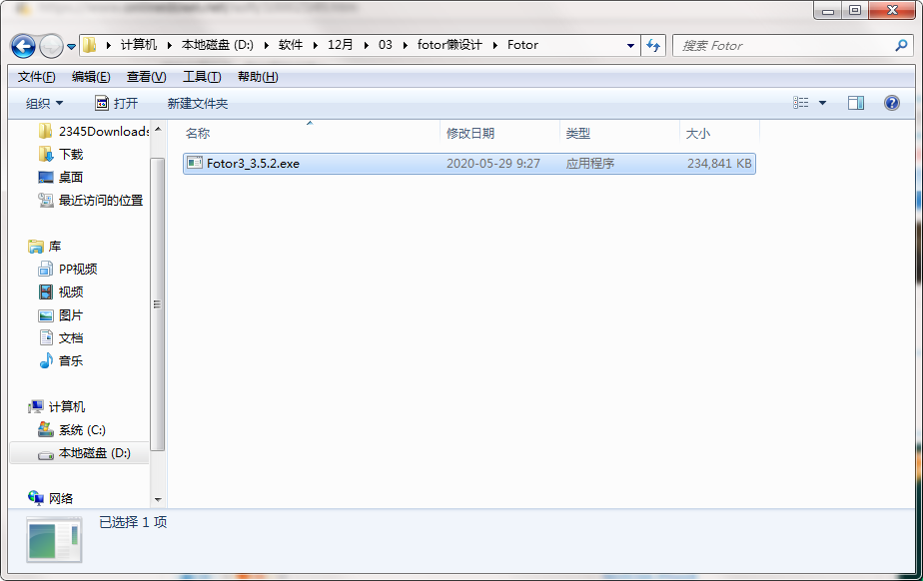Screen dimensions: 923x581
Task: Go back using the blue Back arrow
Action: [x=24, y=46]
